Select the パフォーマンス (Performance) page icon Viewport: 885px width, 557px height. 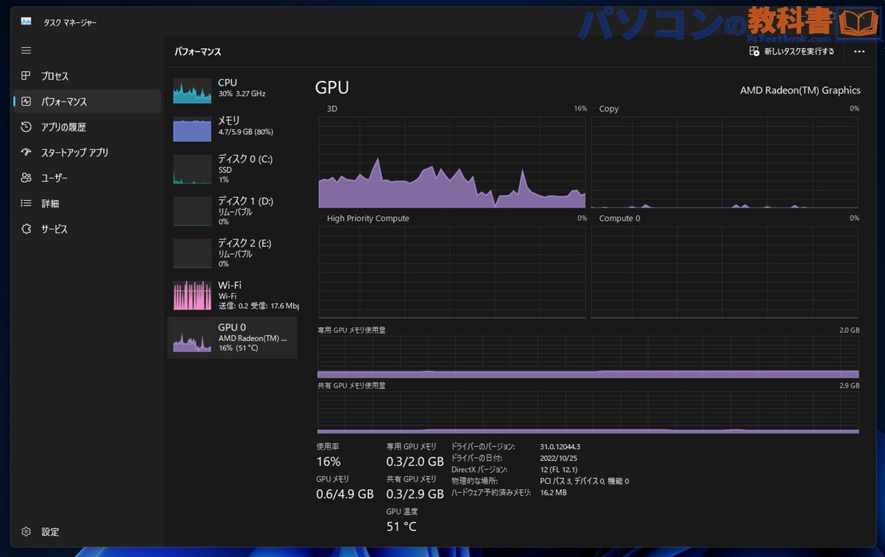coord(26,101)
